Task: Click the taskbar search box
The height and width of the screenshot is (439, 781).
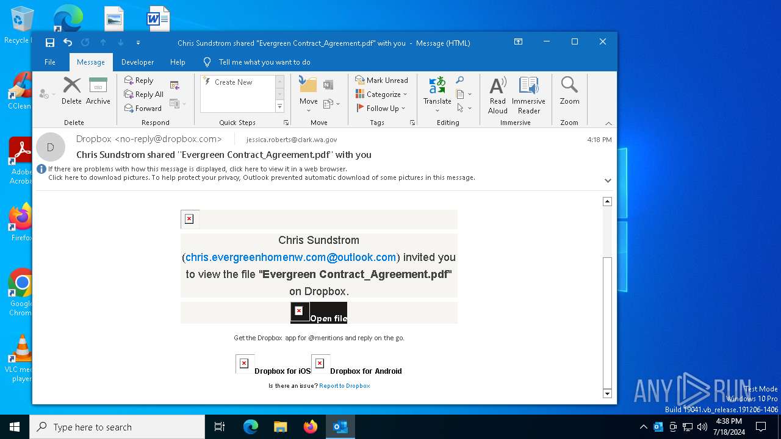Action: point(117,427)
